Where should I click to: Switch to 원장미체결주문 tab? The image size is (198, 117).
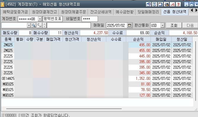point(74,12)
